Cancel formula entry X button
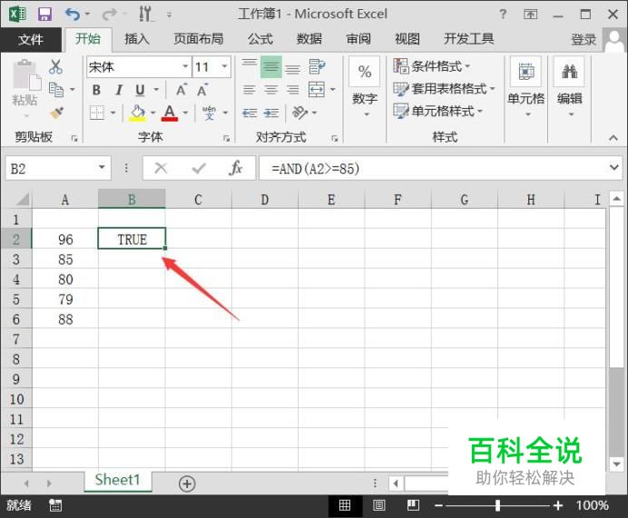 [x=161, y=168]
